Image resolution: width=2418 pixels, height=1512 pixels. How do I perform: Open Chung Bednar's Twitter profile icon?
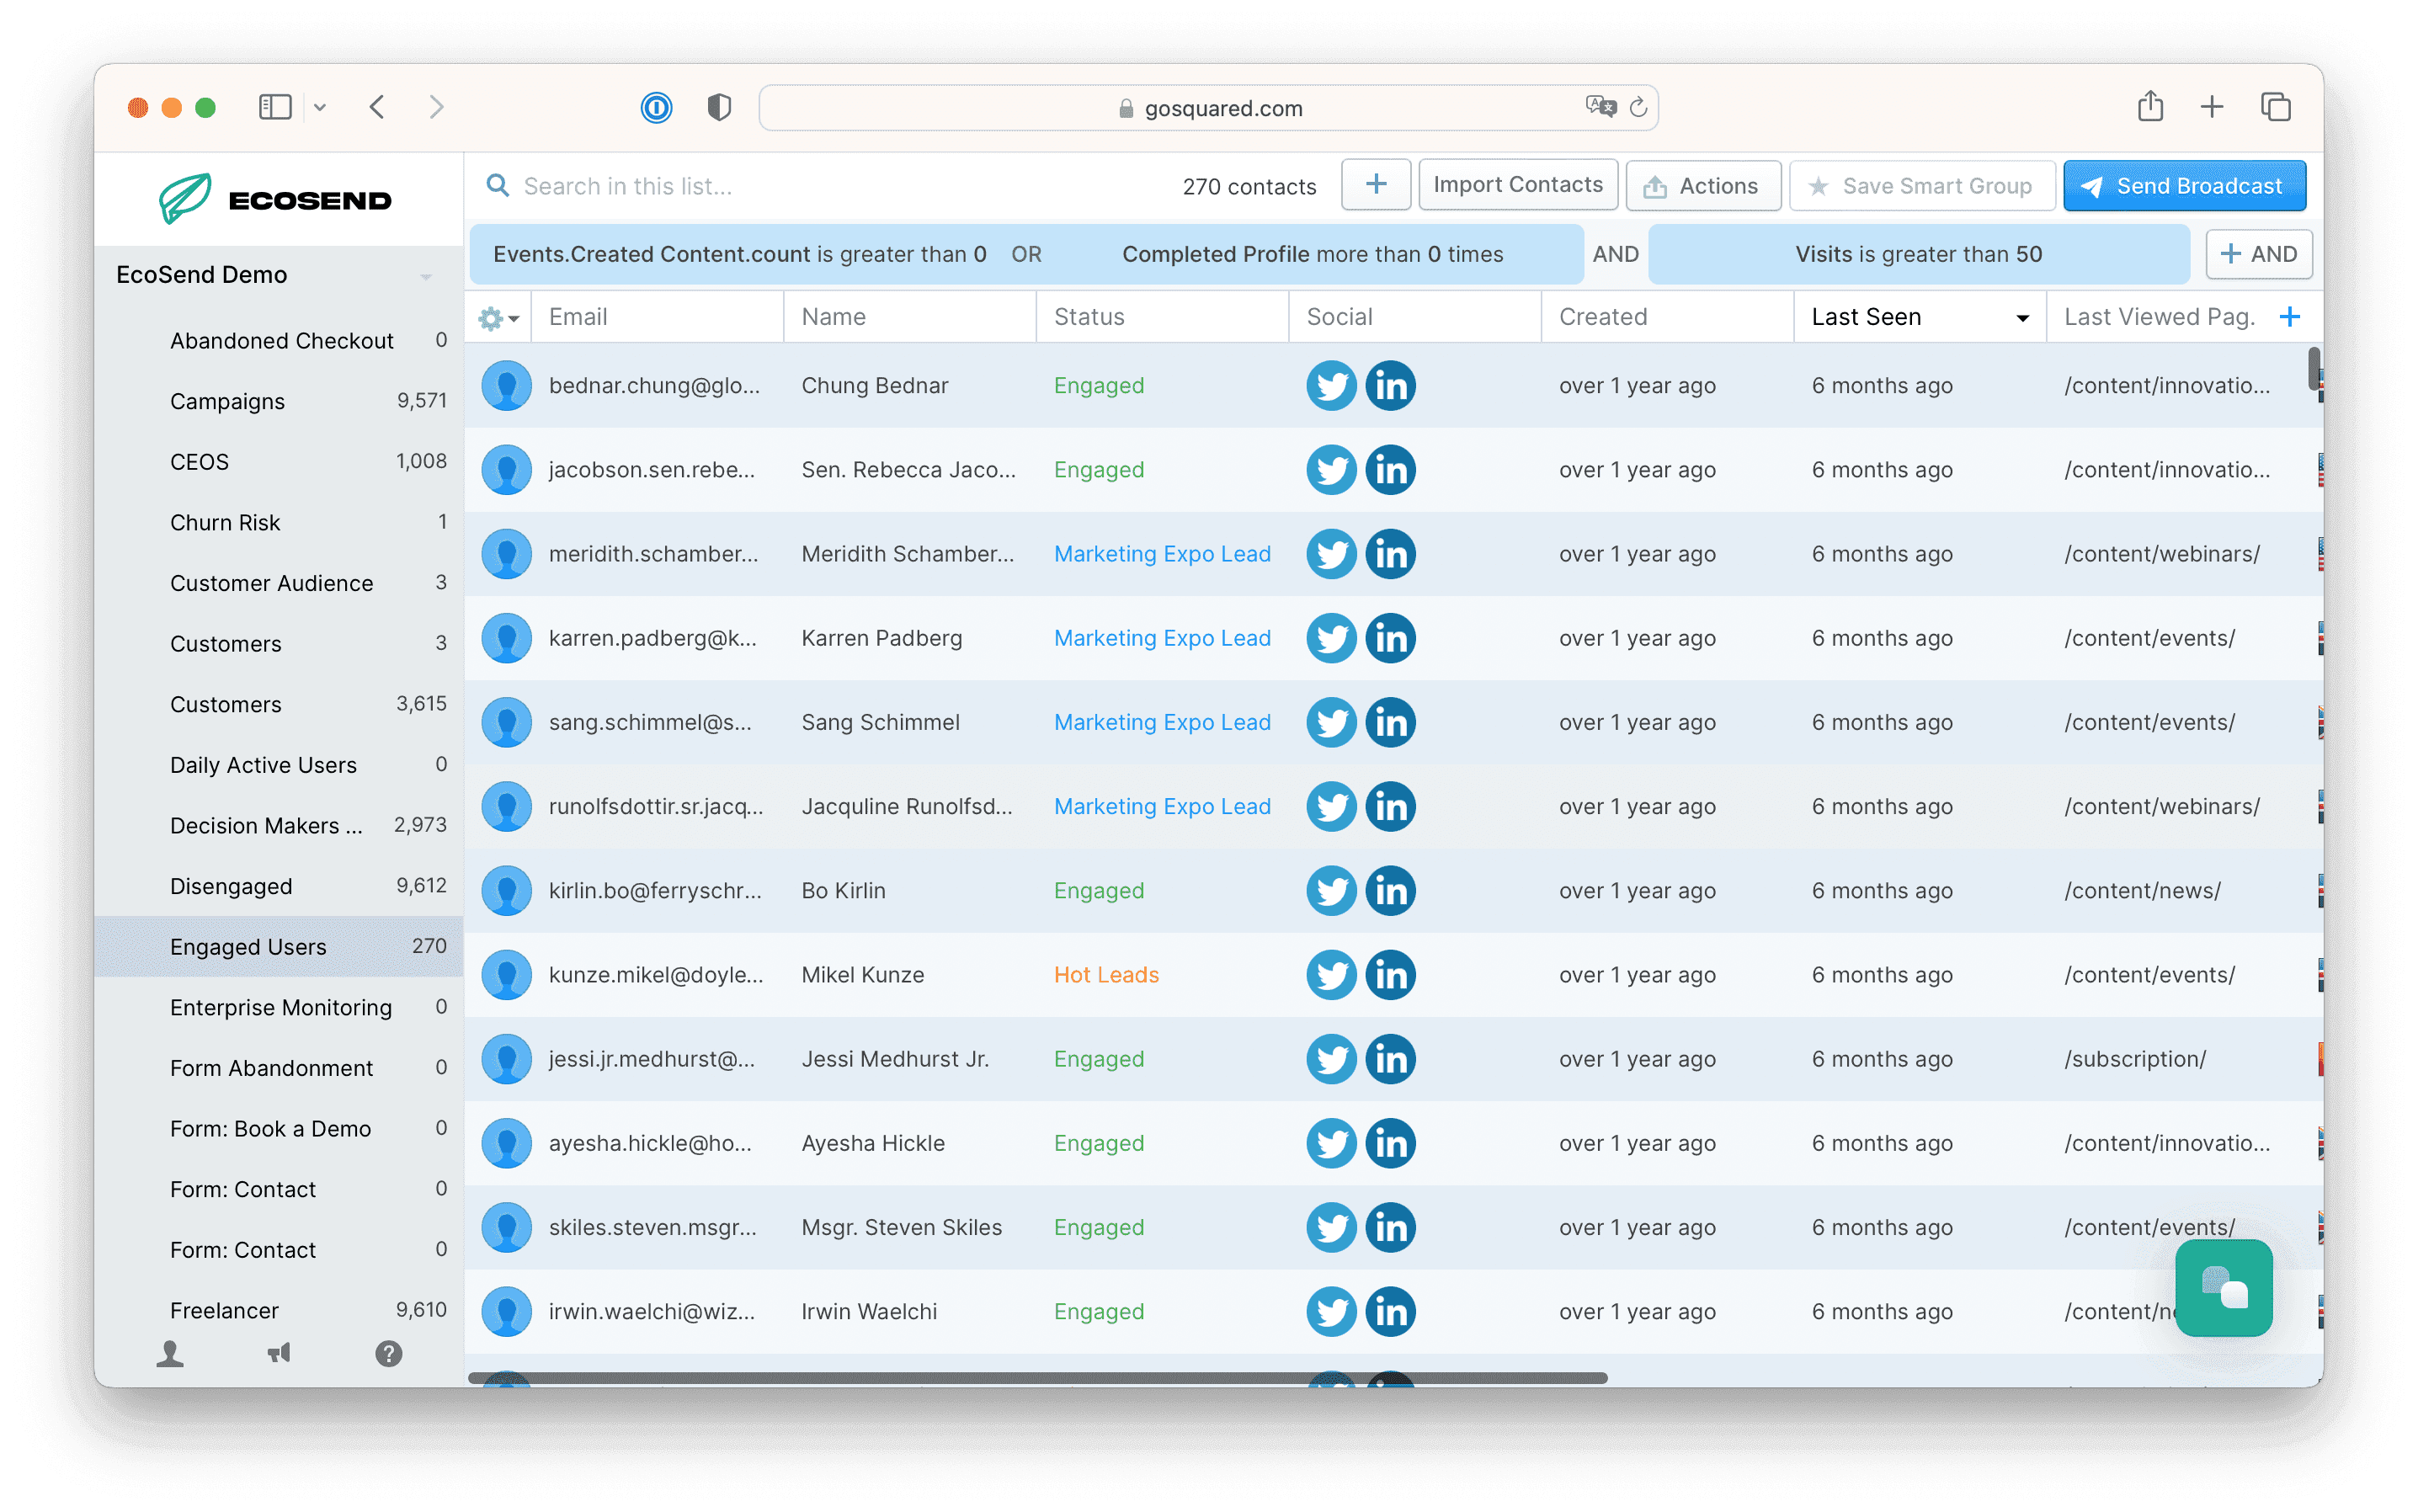click(1330, 385)
